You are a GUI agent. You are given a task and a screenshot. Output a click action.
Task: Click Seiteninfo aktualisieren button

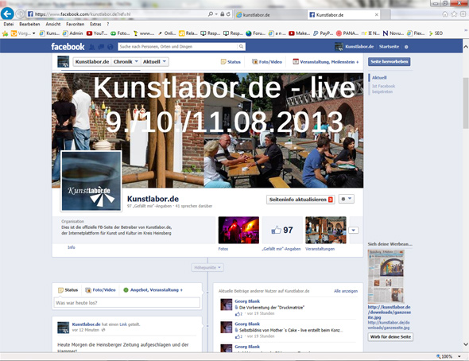[x=300, y=200]
